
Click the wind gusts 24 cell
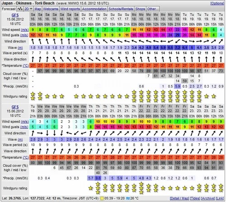170,35
